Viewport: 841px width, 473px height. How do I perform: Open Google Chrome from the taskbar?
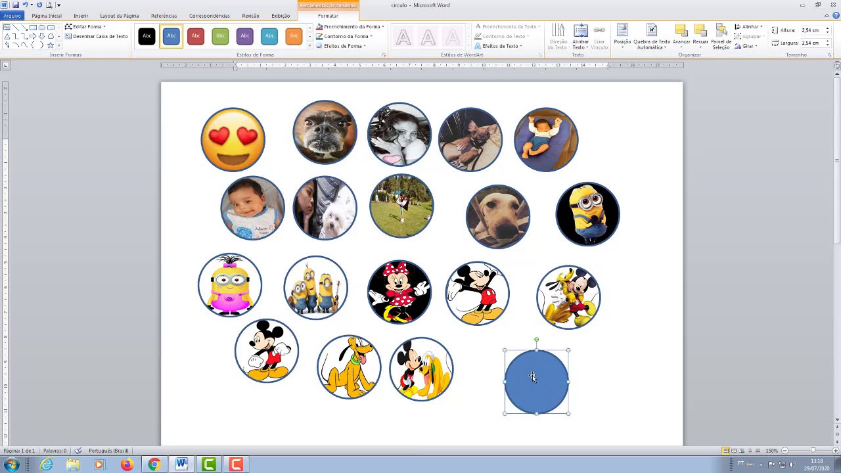coord(154,465)
